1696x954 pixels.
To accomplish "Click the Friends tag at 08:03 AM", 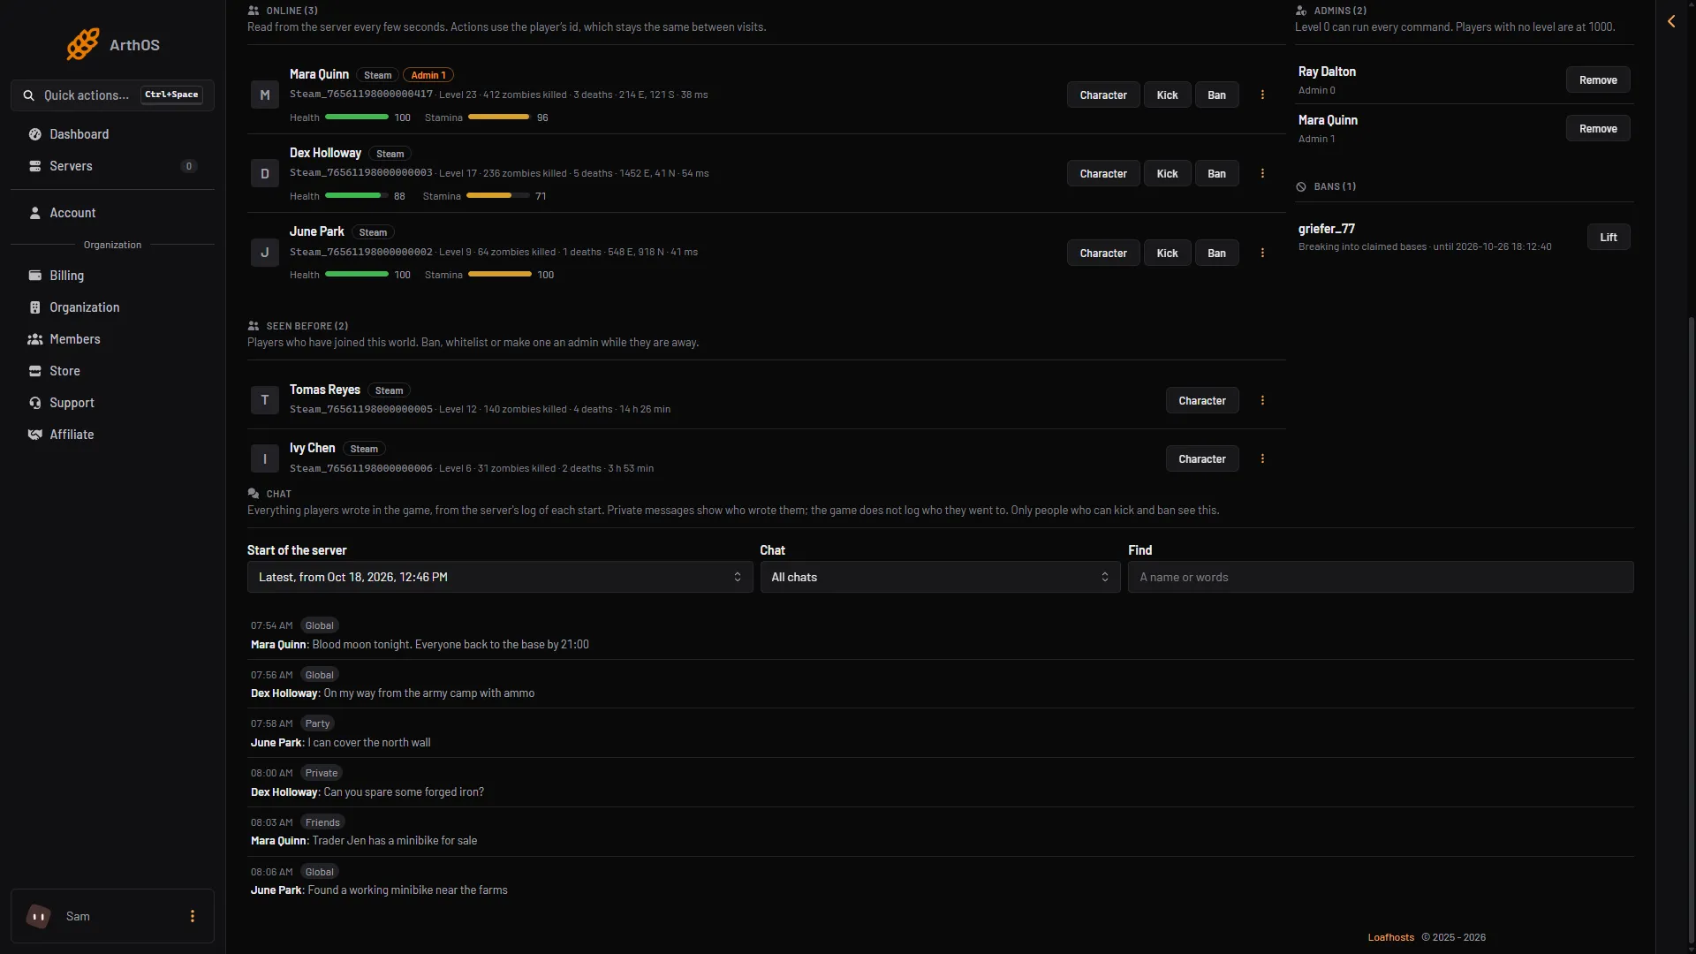I will [322, 822].
